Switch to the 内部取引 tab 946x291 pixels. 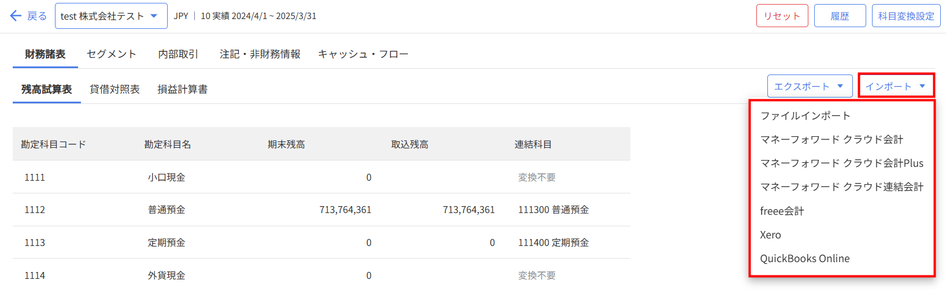178,54
